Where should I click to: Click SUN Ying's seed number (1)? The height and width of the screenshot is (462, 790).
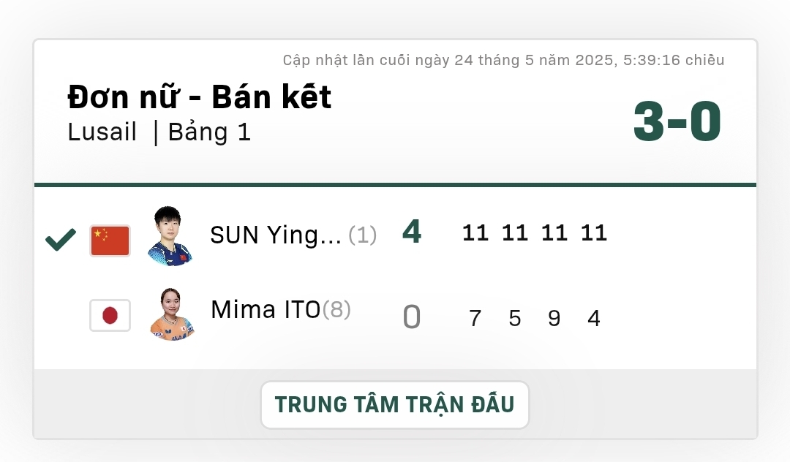[x=362, y=235]
